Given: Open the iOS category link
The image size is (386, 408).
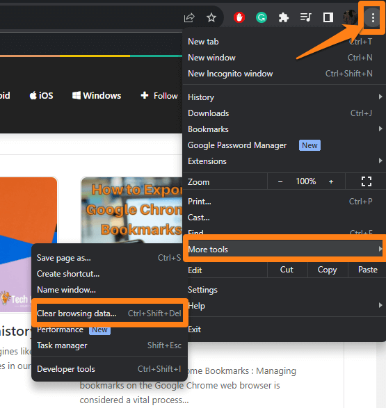Looking at the screenshot, I should pos(41,95).
